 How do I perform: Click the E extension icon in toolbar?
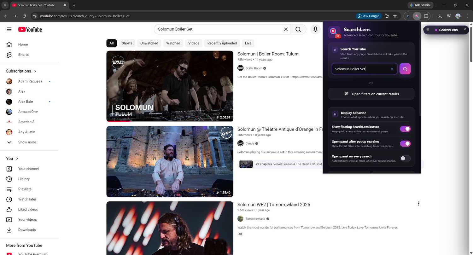click(x=408, y=16)
